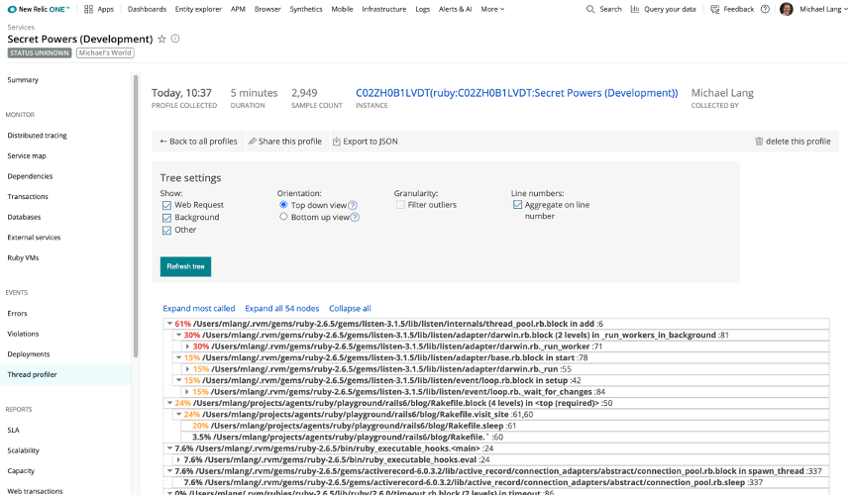
Task: Click help icon next to Bottom up view
Action: point(355,217)
